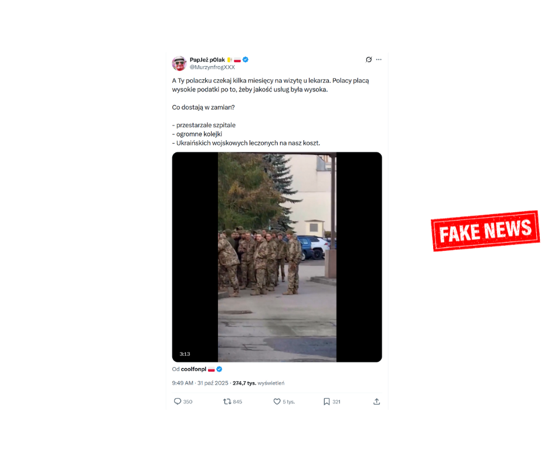This screenshot has height=462, width=551.
Task: Toggle the heart like button
Action: pyautogui.click(x=277, y=402)
